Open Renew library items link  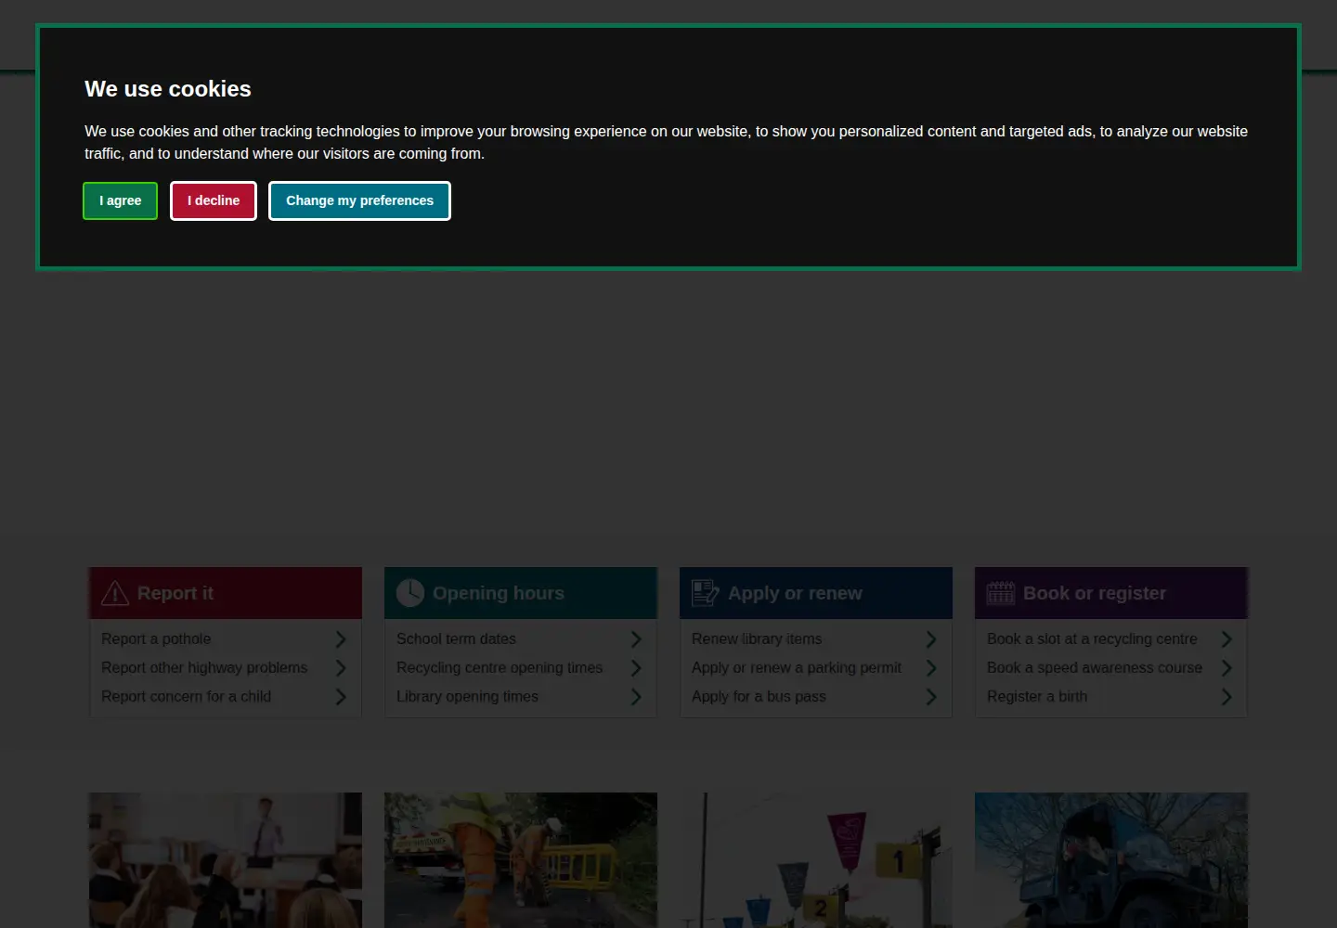[x=757, y=639]
